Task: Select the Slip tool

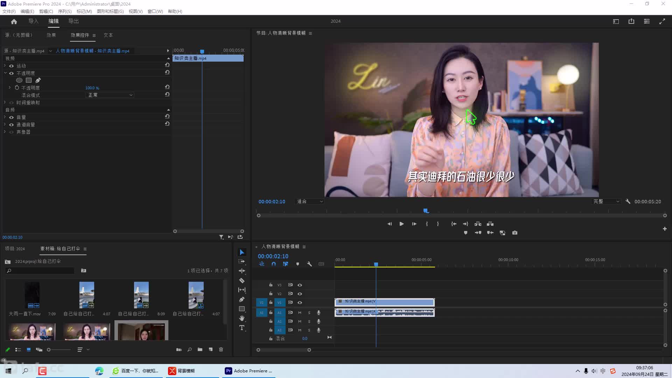Action: click(x=242, y=290)
